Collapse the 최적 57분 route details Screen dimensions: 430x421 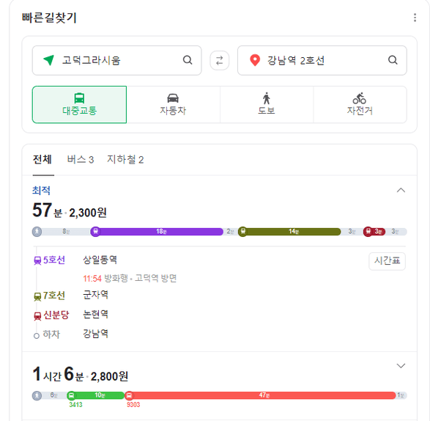point(401,190)
